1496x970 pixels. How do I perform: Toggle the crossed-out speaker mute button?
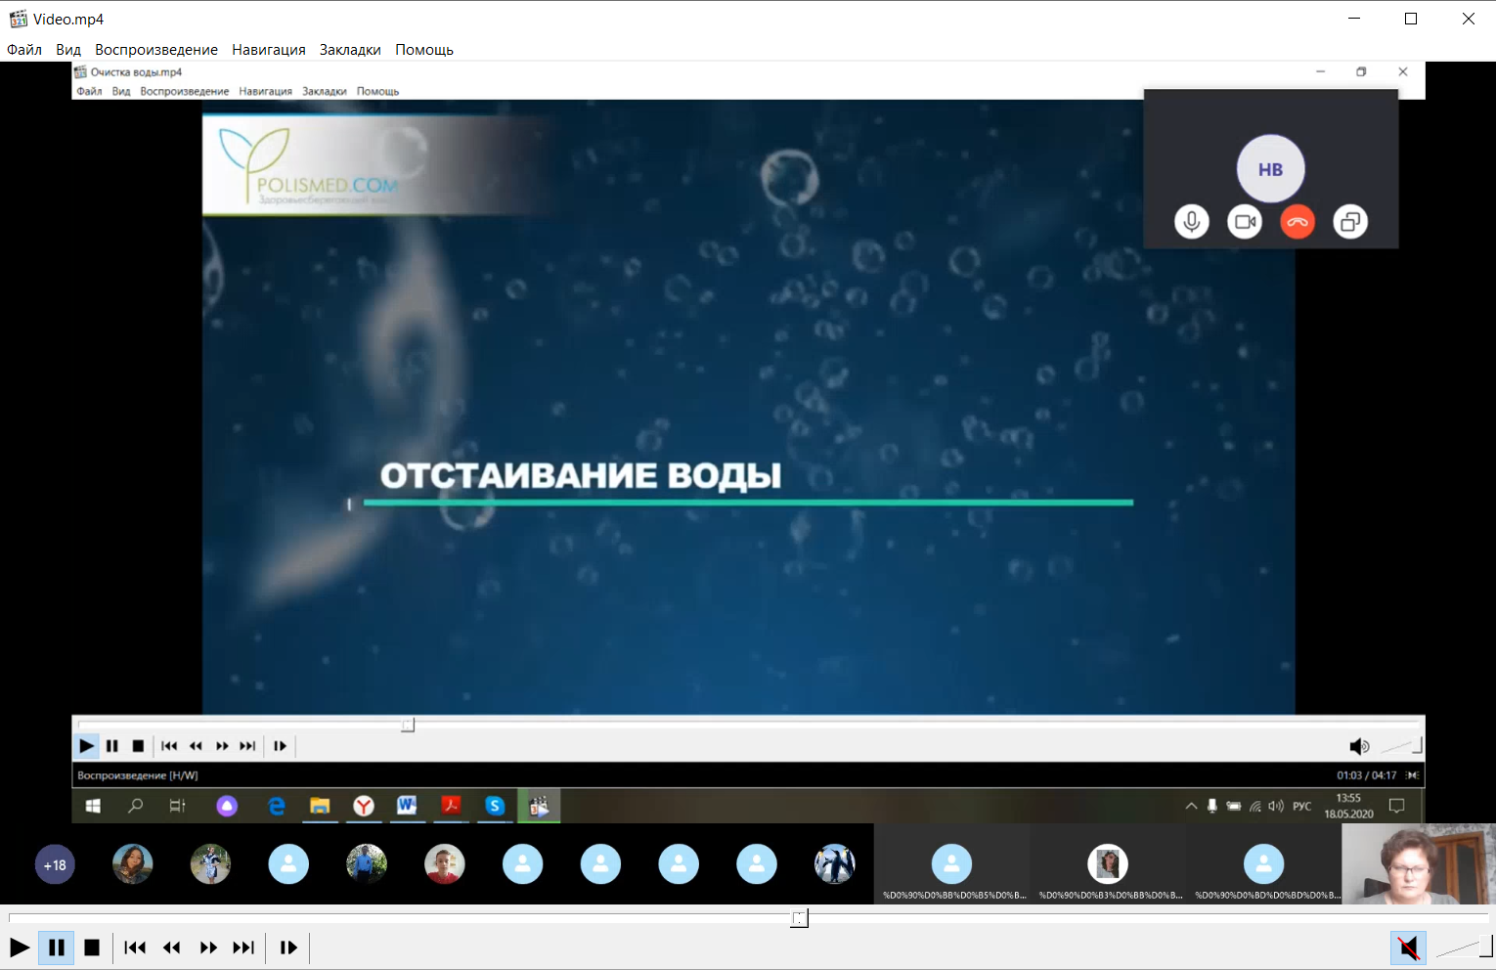point(1408,948)
